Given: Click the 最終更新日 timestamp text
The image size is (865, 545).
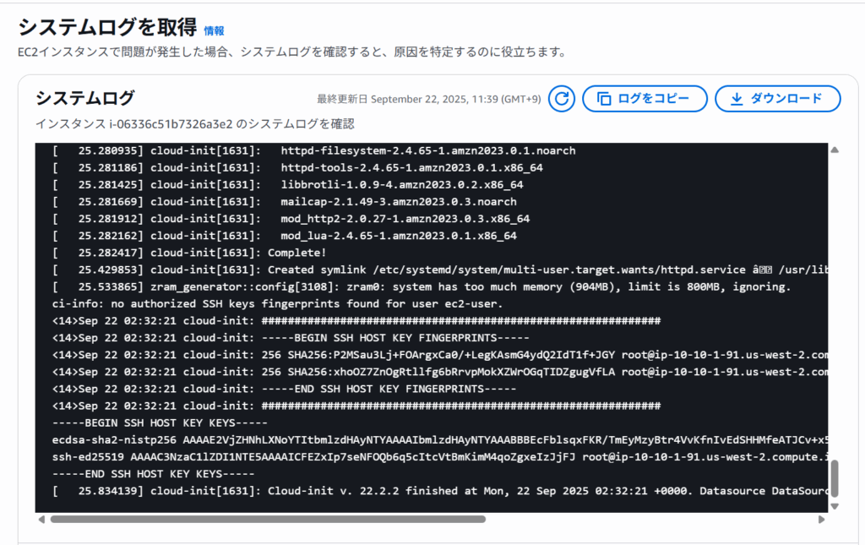Looking at the screenshot, I should tap(428, 99).
